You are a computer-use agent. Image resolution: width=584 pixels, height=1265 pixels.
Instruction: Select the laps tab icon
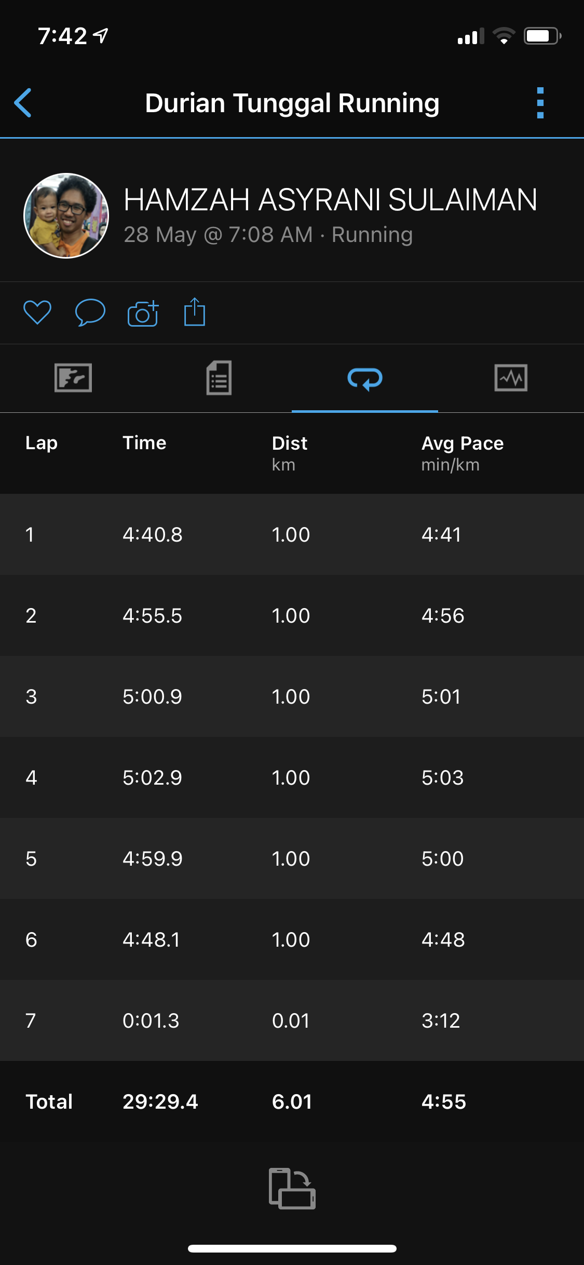click(x=365, y=378)
